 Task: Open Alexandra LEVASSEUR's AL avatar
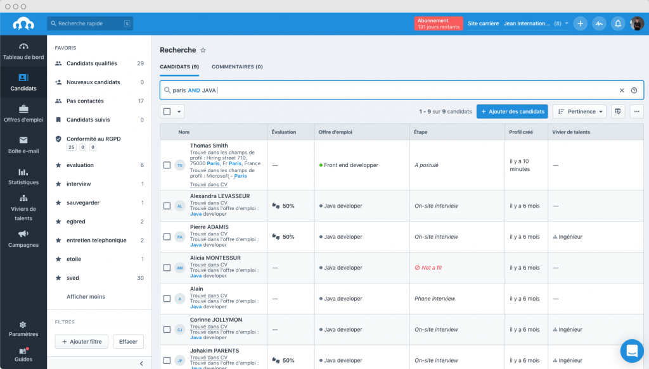(179, 206)
